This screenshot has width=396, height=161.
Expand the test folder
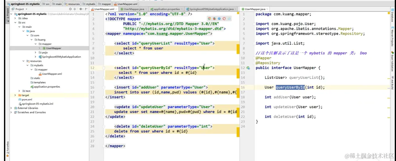tap(19, 91)
